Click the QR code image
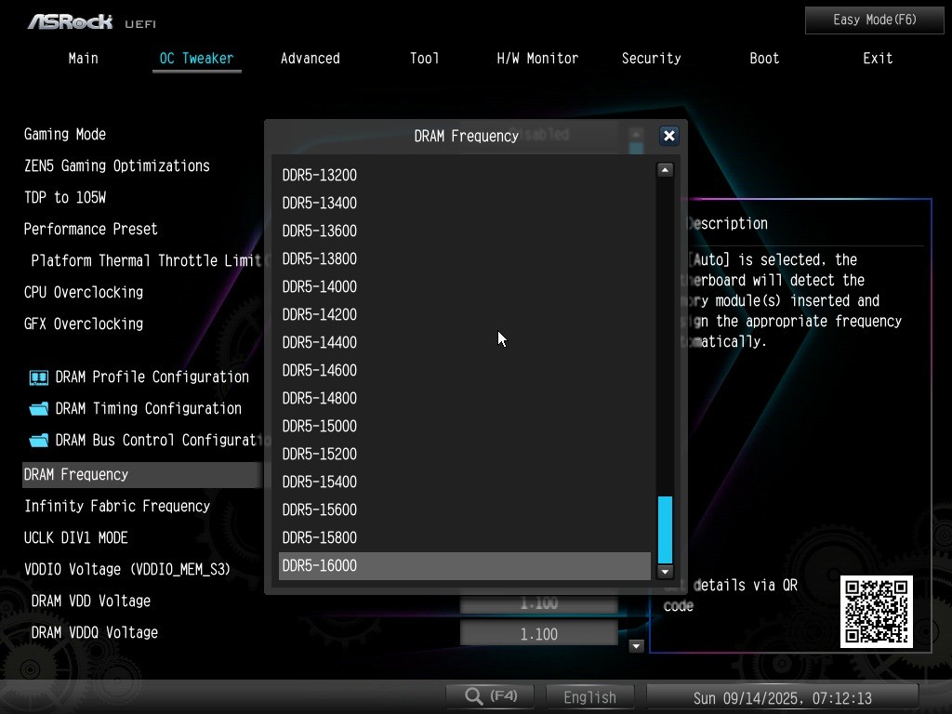The height and width of the screenshot is (714, 952). click(x=876, y=612)
